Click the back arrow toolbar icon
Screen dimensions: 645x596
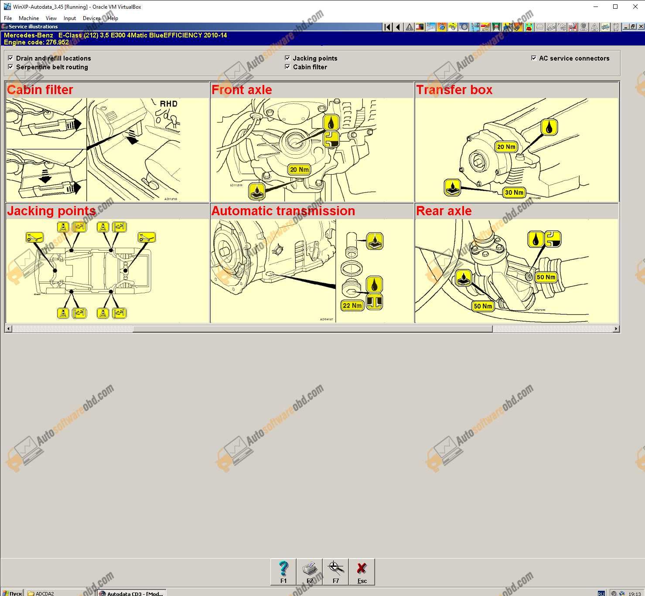pyautogui.click(x=398, y=27)
